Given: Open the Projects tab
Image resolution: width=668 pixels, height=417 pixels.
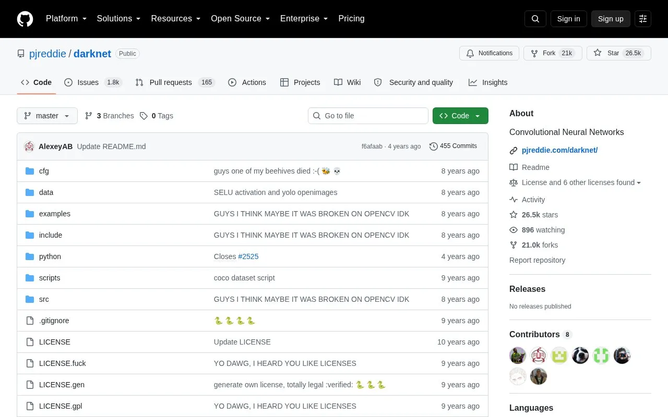Looking at the screenshot, I should [300, 82].
